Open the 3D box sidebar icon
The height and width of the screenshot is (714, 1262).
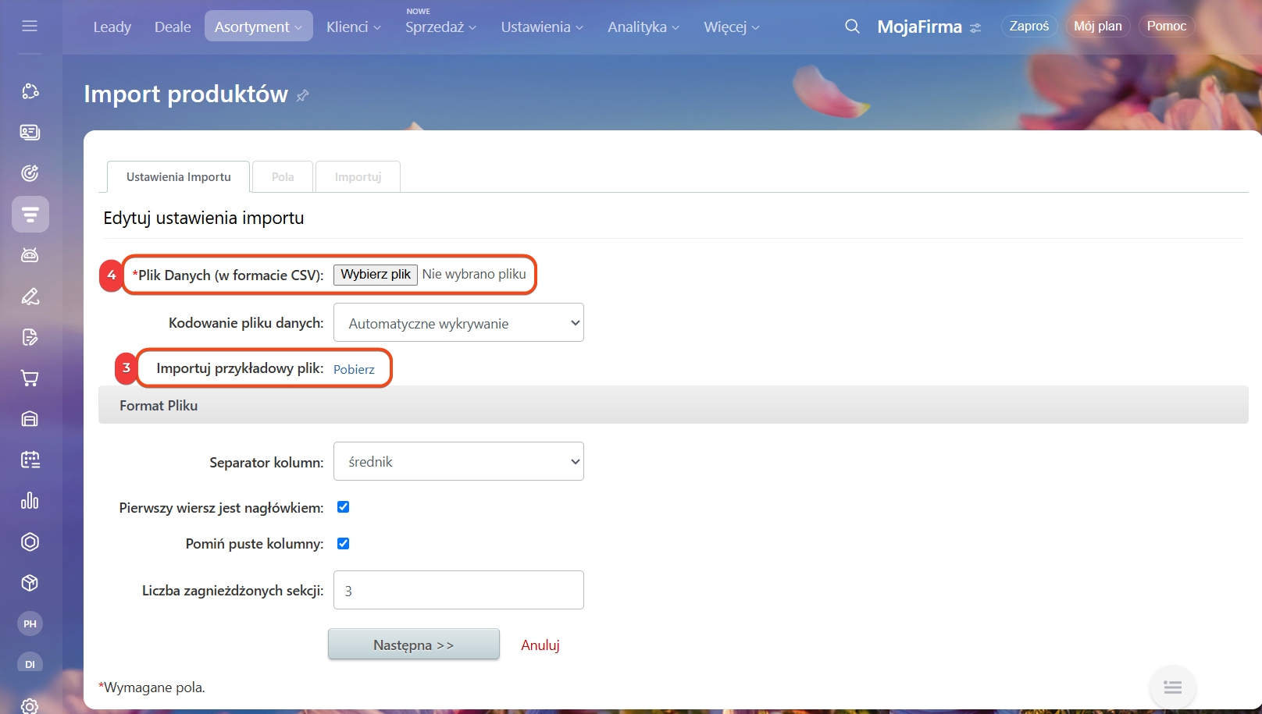tap(30, 583)
